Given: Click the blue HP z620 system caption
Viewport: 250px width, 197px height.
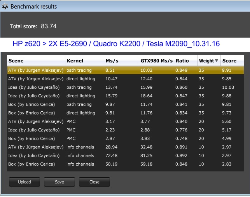Looking at the screenshot, I should click(116, 43).
